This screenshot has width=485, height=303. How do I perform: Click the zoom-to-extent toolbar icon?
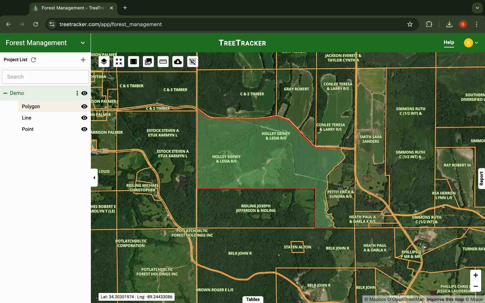point(119,61)
